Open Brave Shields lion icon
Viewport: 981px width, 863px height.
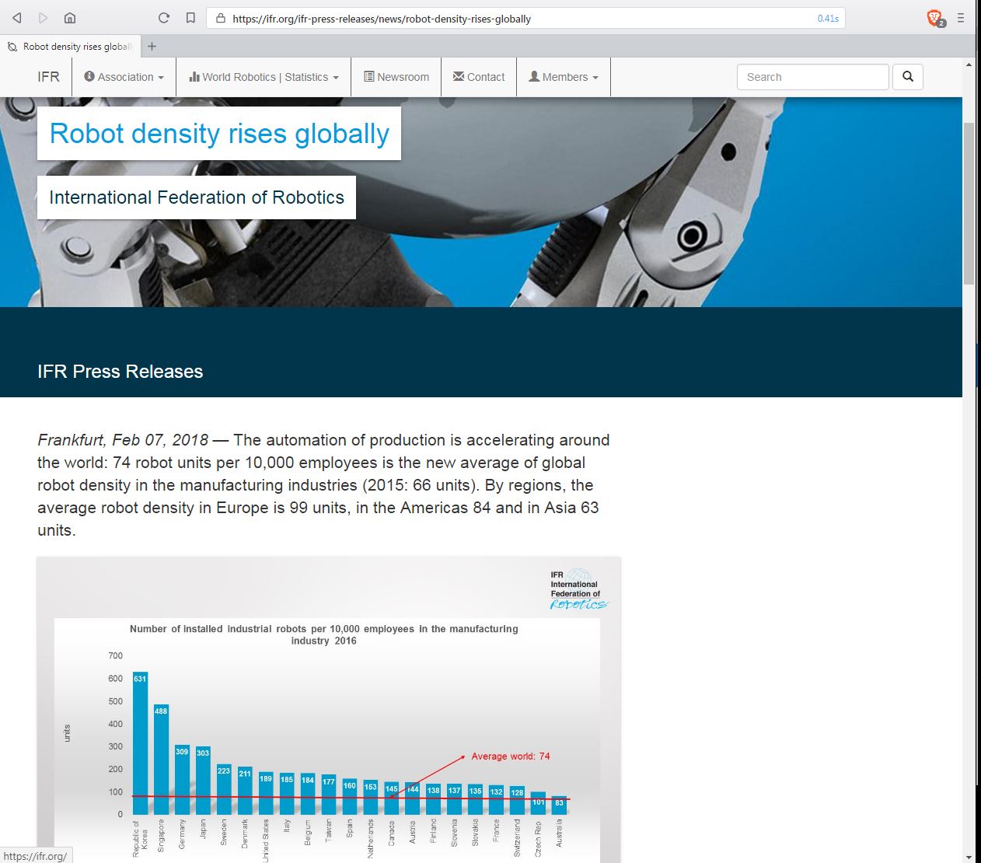point(935,18)
